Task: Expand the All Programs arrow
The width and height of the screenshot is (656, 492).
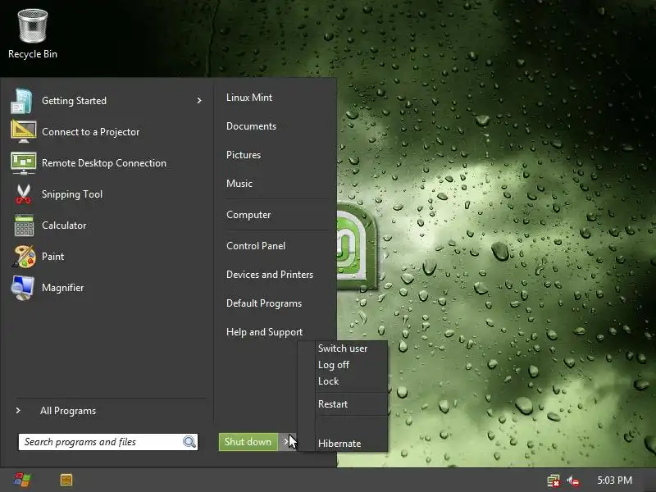Action: click(x=18, y=411)
